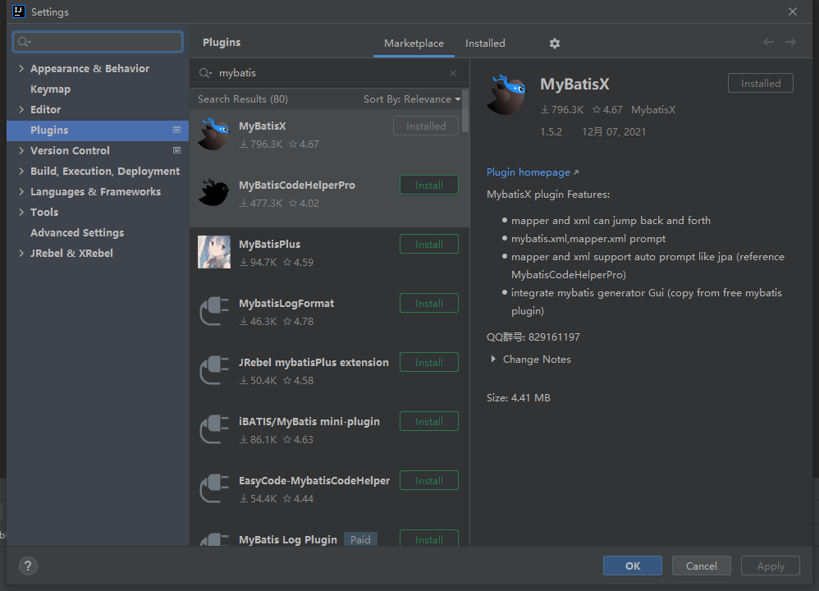The width and height of the screenshot is (819, 591).
Task: Expand Appearance & Behavior section
Action: (21, 68)
